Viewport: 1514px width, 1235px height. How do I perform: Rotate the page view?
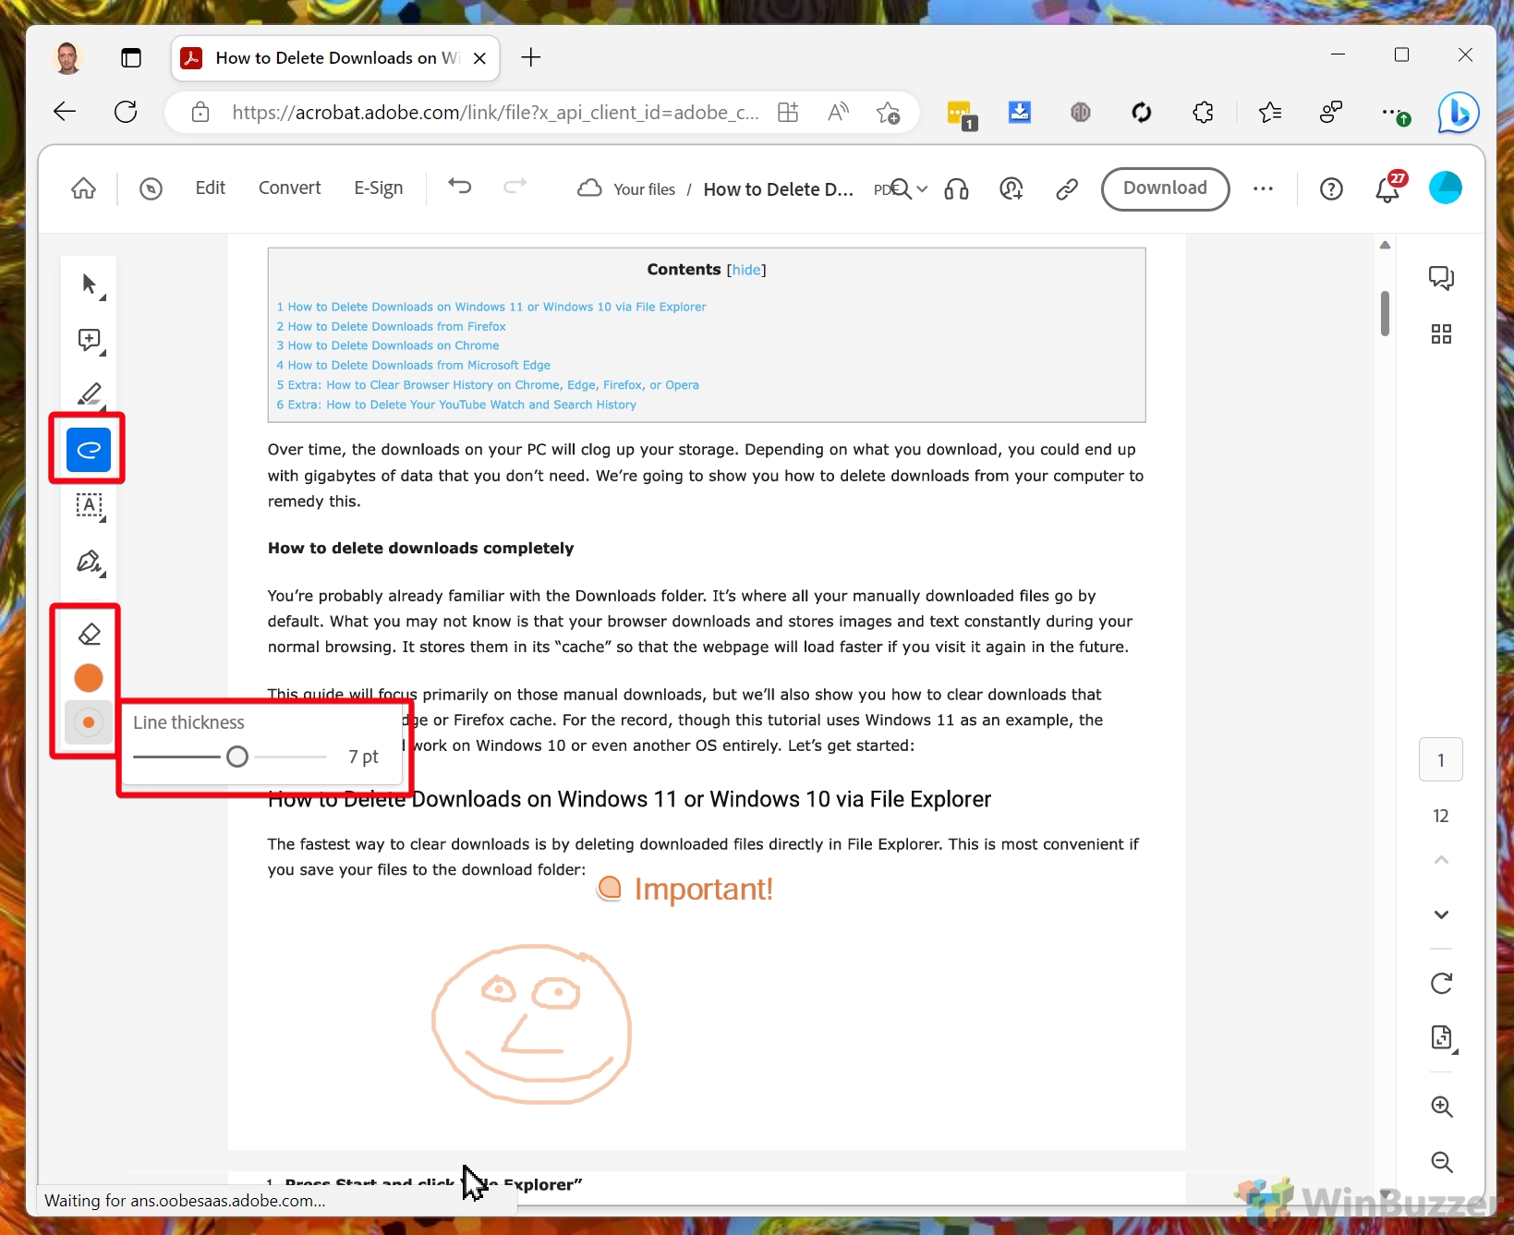coord(1441,983)
